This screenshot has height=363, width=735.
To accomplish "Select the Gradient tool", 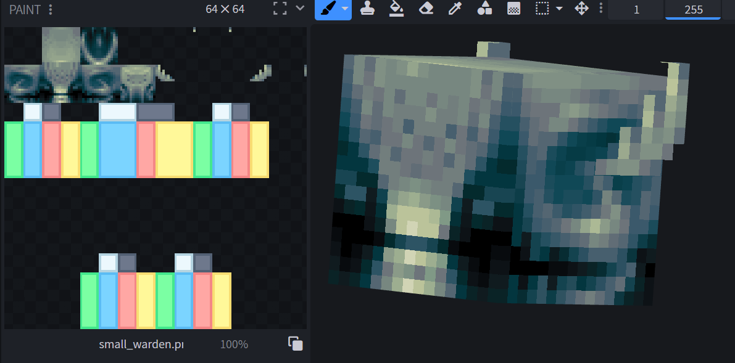I will pos(513,9).
